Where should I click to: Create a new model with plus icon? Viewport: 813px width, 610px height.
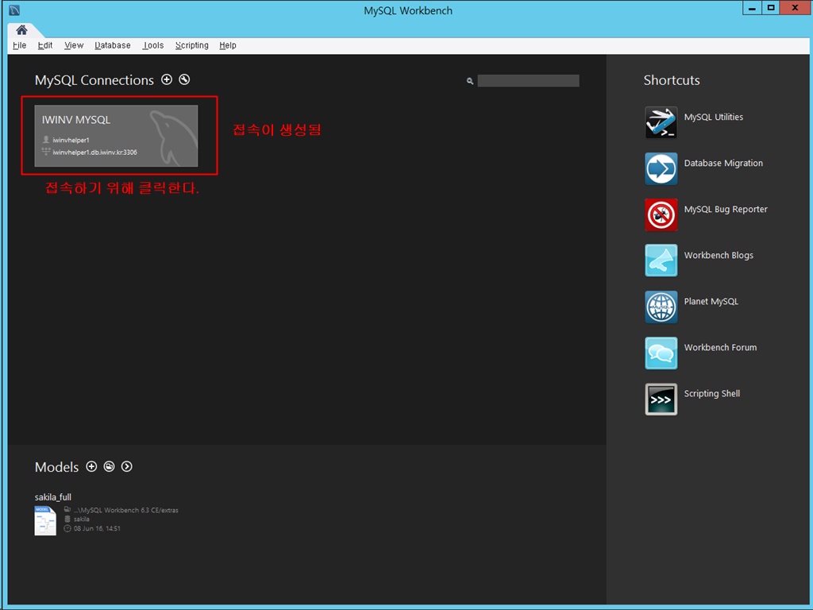pos(91,466)
